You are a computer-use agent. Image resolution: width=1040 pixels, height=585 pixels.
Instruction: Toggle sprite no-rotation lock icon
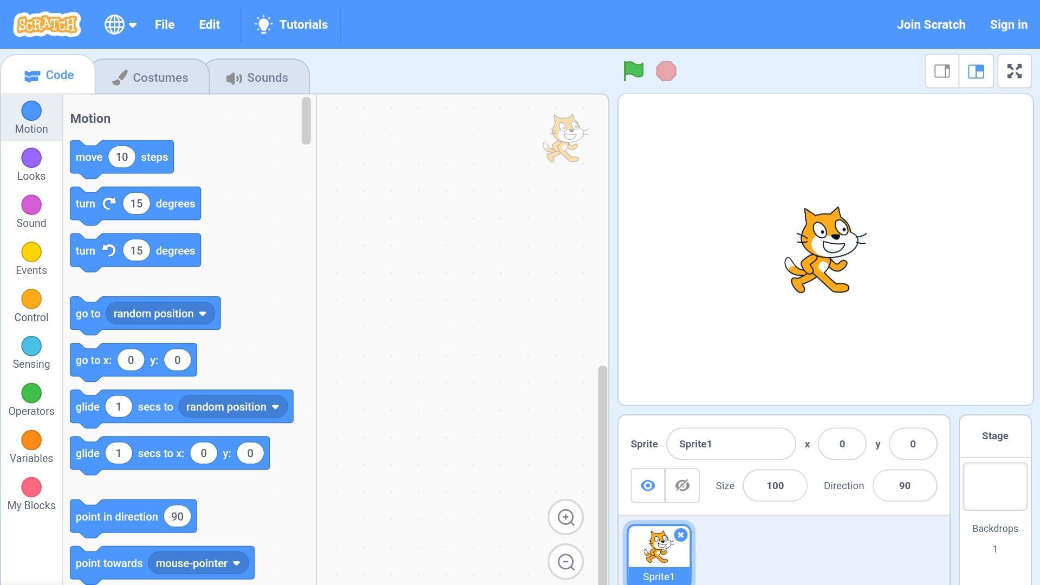pyautogui.click(x=682, y=485)
